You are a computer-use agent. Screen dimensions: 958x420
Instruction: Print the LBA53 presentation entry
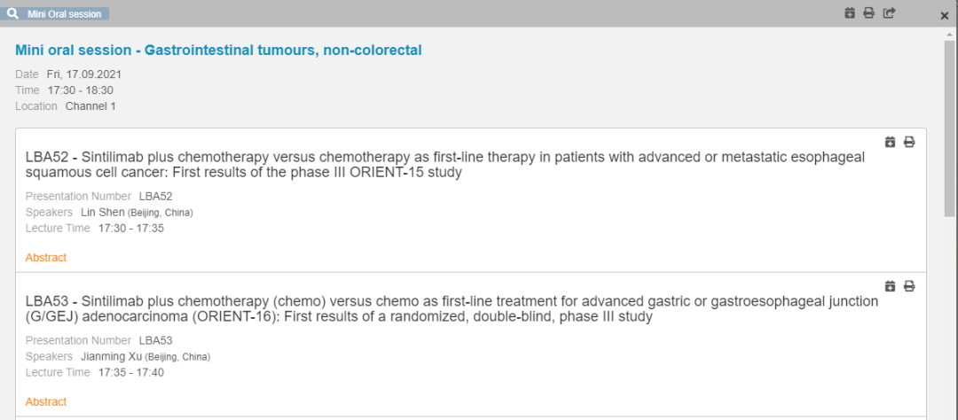tap(909, 285)
